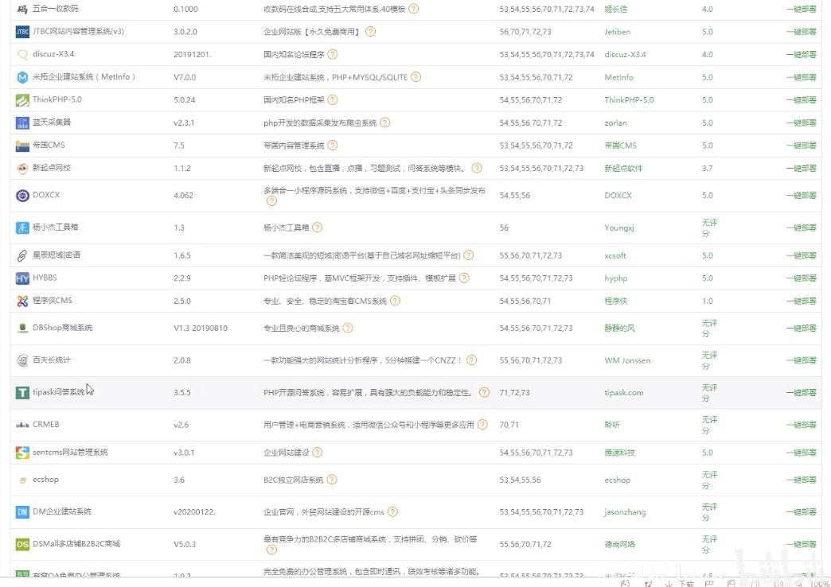This screenshot has height=587, width=831.
Task: Open help icon for 企业网站建设 description
Action: (x=317, y=452)
